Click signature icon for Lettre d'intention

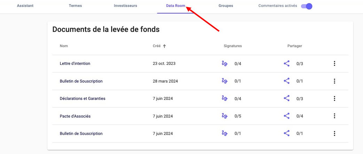[x=225, y=63]
